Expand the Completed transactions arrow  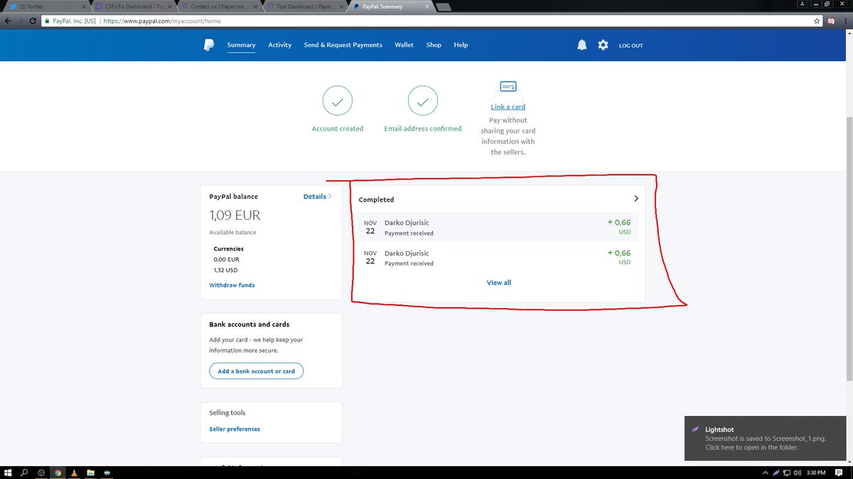635,199
